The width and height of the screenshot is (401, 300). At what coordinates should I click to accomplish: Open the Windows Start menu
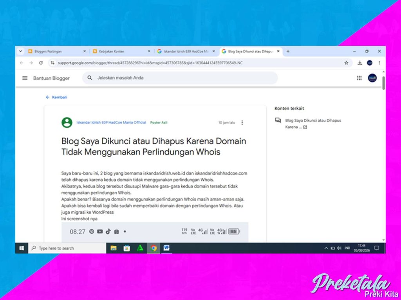point(22,248)
